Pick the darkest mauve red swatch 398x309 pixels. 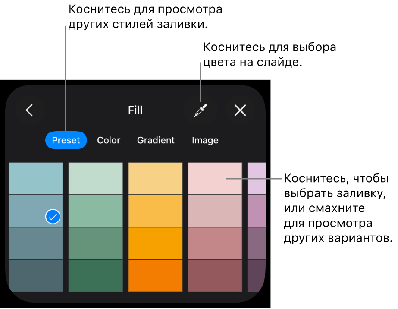pos(215,275)
